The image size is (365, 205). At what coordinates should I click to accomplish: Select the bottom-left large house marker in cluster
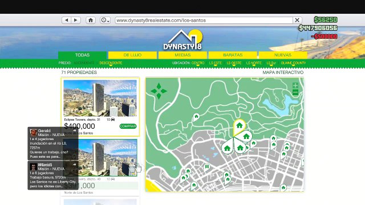(228, 147)
